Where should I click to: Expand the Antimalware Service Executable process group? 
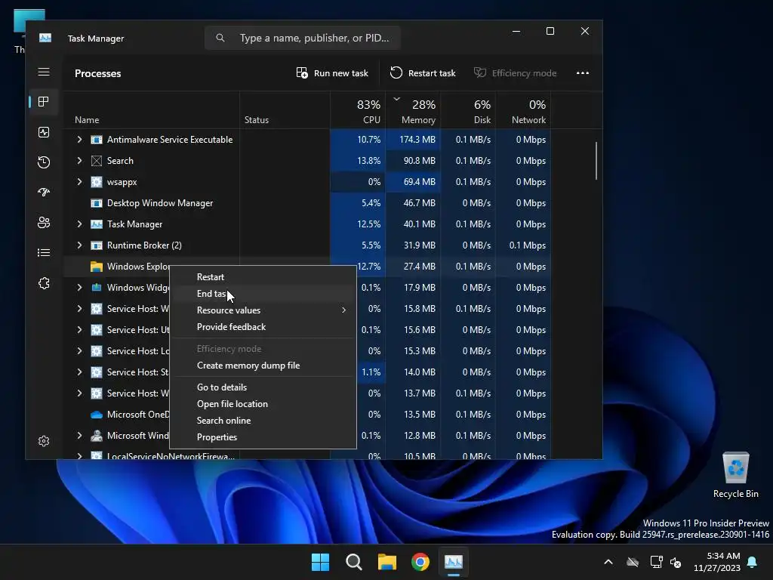pos(79,140)
